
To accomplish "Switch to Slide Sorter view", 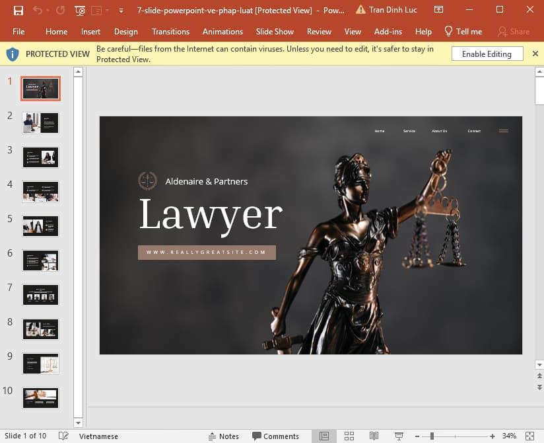I will 349,436.
